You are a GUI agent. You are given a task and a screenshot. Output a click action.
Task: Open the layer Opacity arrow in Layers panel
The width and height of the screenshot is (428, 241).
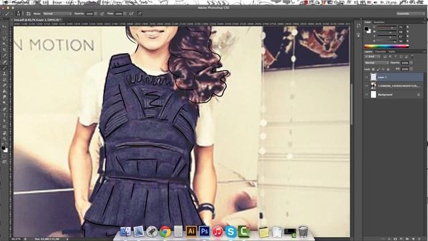coord(411,63)
